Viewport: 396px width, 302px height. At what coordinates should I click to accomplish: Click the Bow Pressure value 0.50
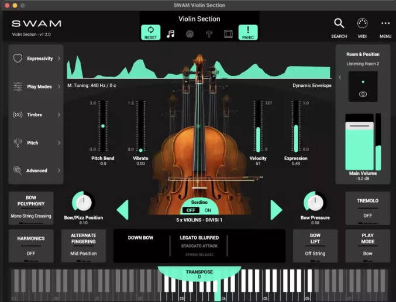pos(315,223)
